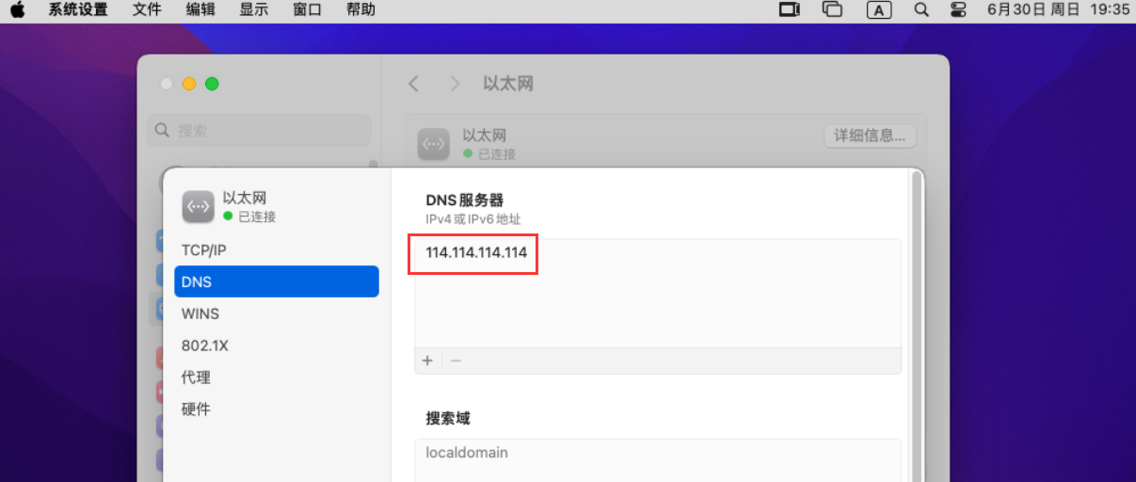Click the 搜索 search field

pos(260,131)
